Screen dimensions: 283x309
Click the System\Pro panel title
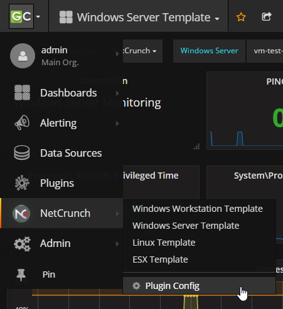(259, 175)
